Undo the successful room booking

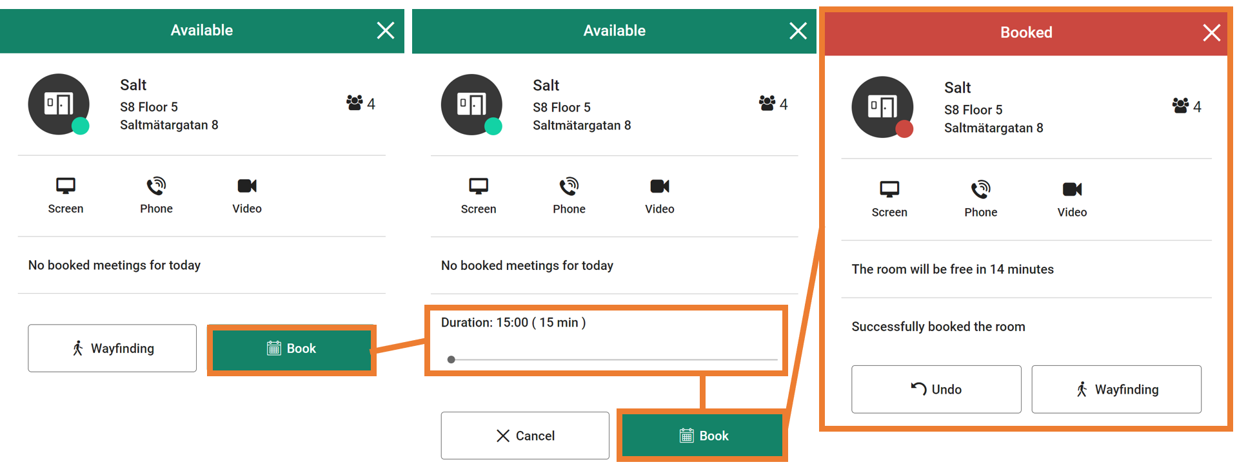pyautogui.click(x=936, y=390)
